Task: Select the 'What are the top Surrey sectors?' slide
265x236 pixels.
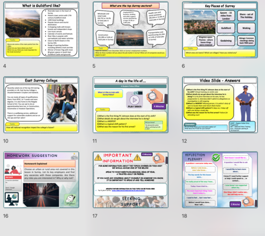Action: coord(130,30)
